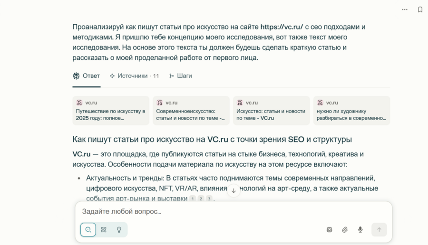Open source card 'нужно ли художнику разбираться'

352,111
